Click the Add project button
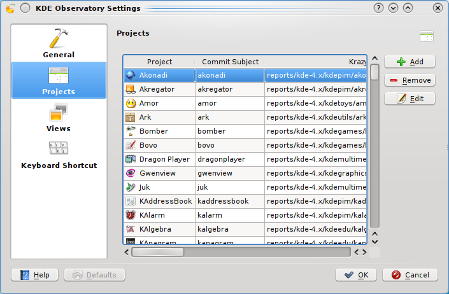The image size is (449, 294). pos(410,62)
